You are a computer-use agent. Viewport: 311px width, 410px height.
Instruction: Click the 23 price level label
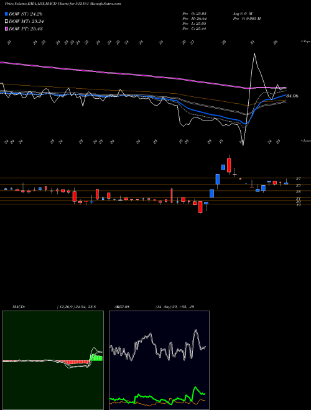pyautogui.click(x=298, y=192)
